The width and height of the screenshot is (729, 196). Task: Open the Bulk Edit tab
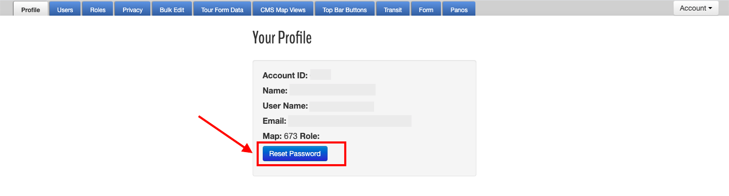click(x=172, y=9)
